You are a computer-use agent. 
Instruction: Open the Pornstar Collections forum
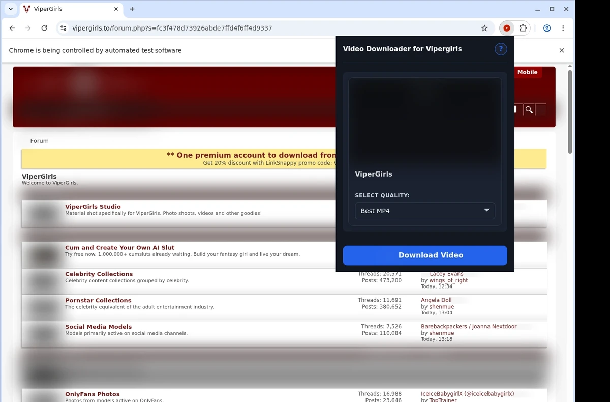(x=98, y=300)
